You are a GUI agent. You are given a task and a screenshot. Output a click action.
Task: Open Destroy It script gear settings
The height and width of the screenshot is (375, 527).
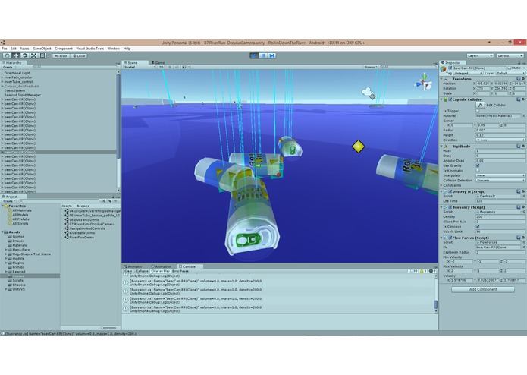523,191
